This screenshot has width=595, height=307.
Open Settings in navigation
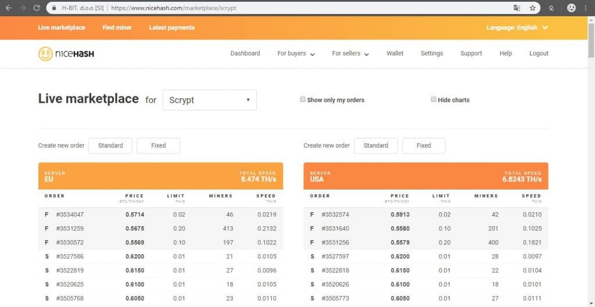point(432,53)
